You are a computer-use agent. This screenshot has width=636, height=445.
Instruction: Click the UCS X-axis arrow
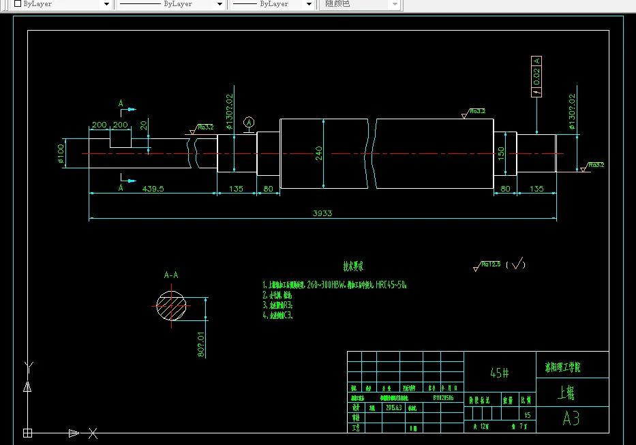74,433
